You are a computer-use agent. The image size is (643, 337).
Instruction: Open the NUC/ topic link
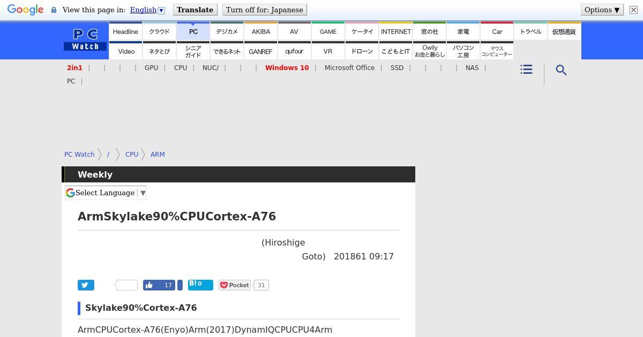[x=210, y=68]
